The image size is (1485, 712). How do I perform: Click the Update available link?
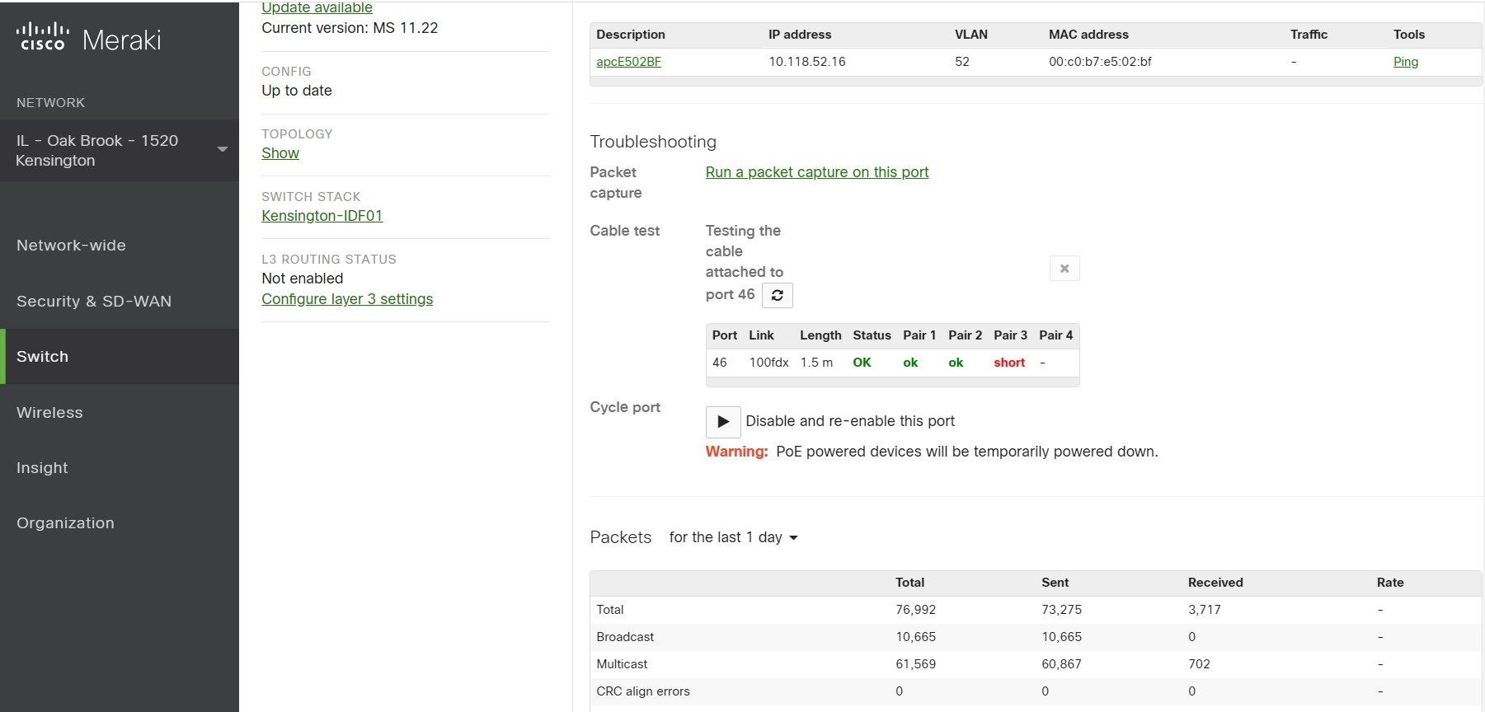pos(317,7)
